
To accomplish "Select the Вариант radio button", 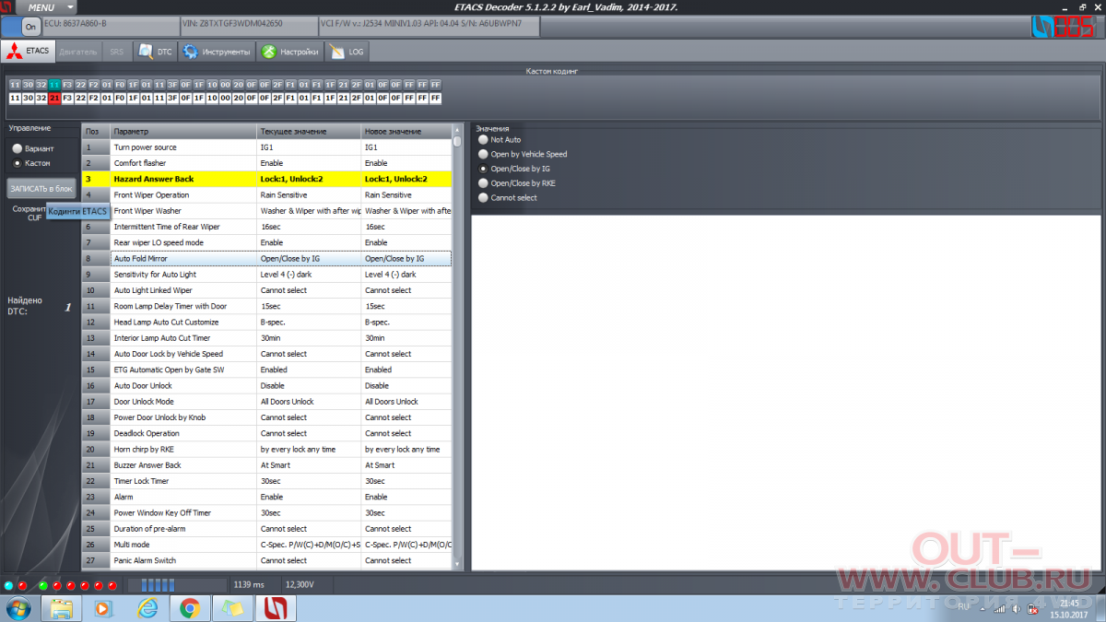I will pos(33,148).
